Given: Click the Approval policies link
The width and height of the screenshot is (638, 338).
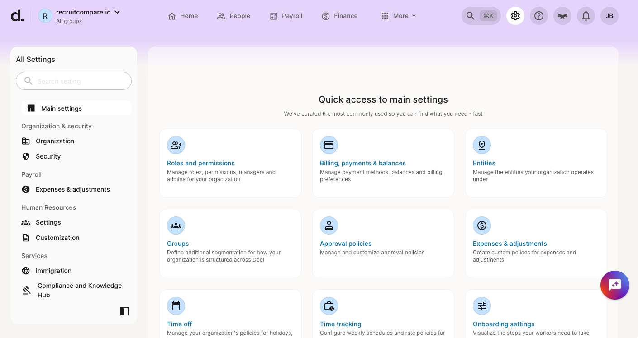Looking at the screenshot, I should coord(346,244).
